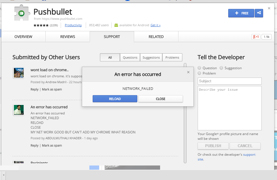Select the Problem radio button
277x180 pixels.
point(200,73)
